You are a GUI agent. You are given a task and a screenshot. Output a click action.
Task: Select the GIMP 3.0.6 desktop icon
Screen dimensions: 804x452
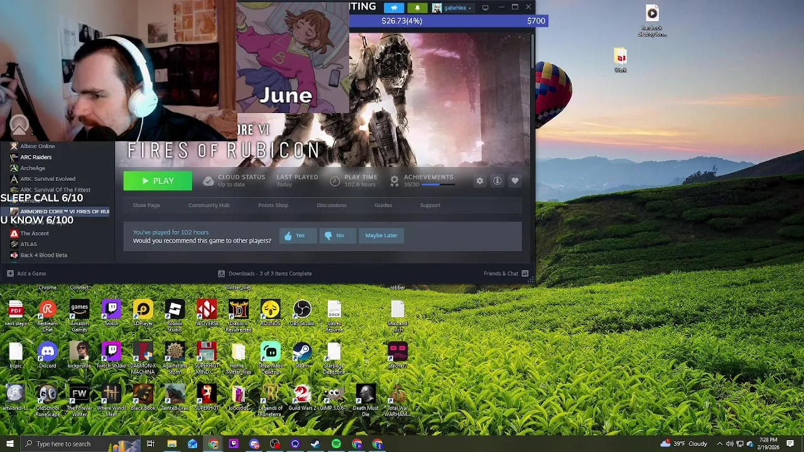pos(334,397)
